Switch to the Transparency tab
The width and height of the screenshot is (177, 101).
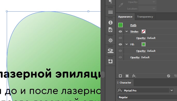point(145,16)
